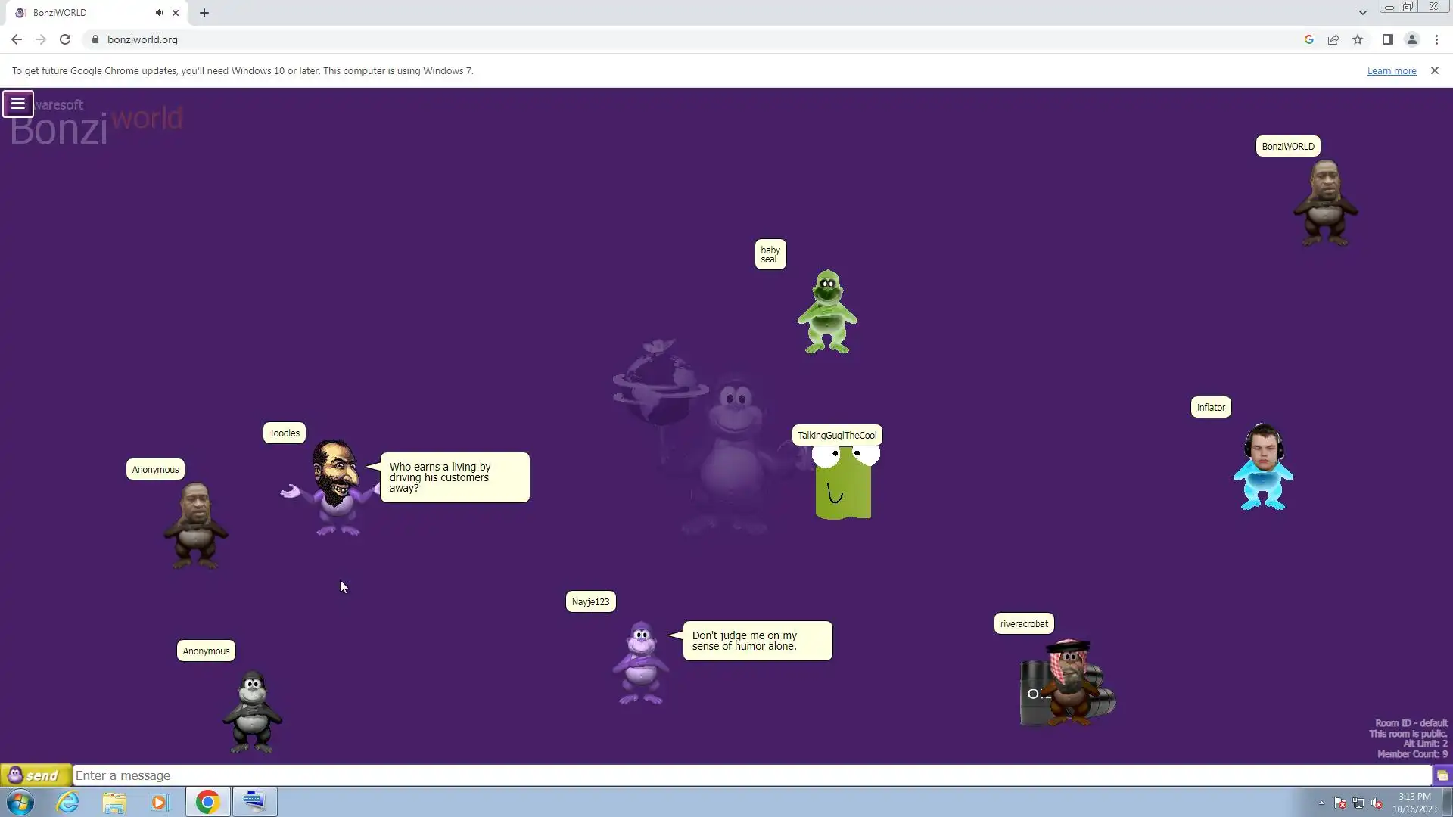The image size is (1453, 817).
Task: Click the Learn more link
Action: pyautogui.click(x=1391, y=71)
